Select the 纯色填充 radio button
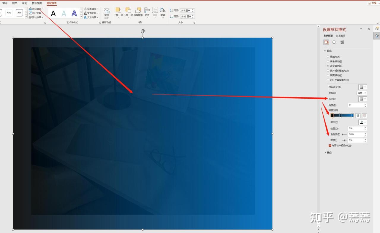 pyautogui.click(x=328, y=61)
